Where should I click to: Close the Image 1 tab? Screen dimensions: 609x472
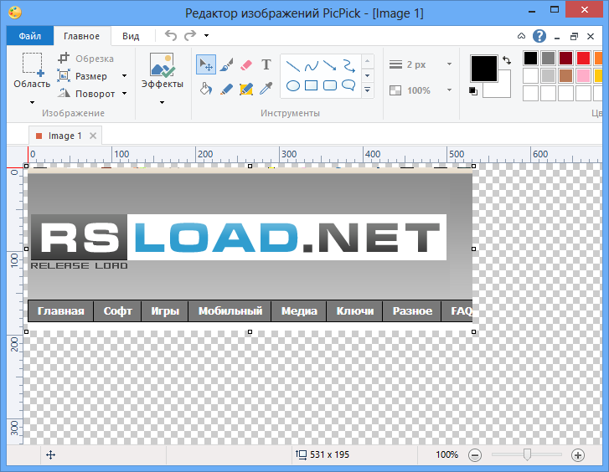(x=93, y=136)
